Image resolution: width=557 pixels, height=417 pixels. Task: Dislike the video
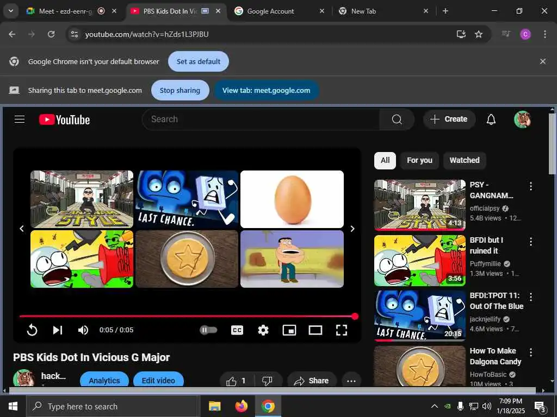[268, 381]
